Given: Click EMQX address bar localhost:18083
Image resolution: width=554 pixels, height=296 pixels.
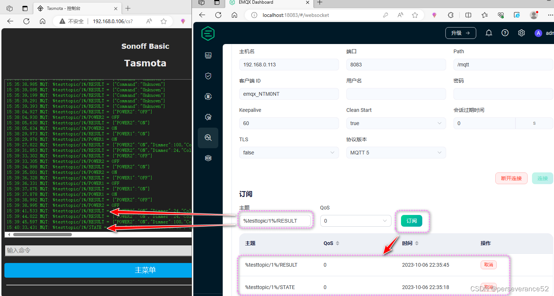Looking at the screenshot, I should pyautogui.click(x=296, y=15).
